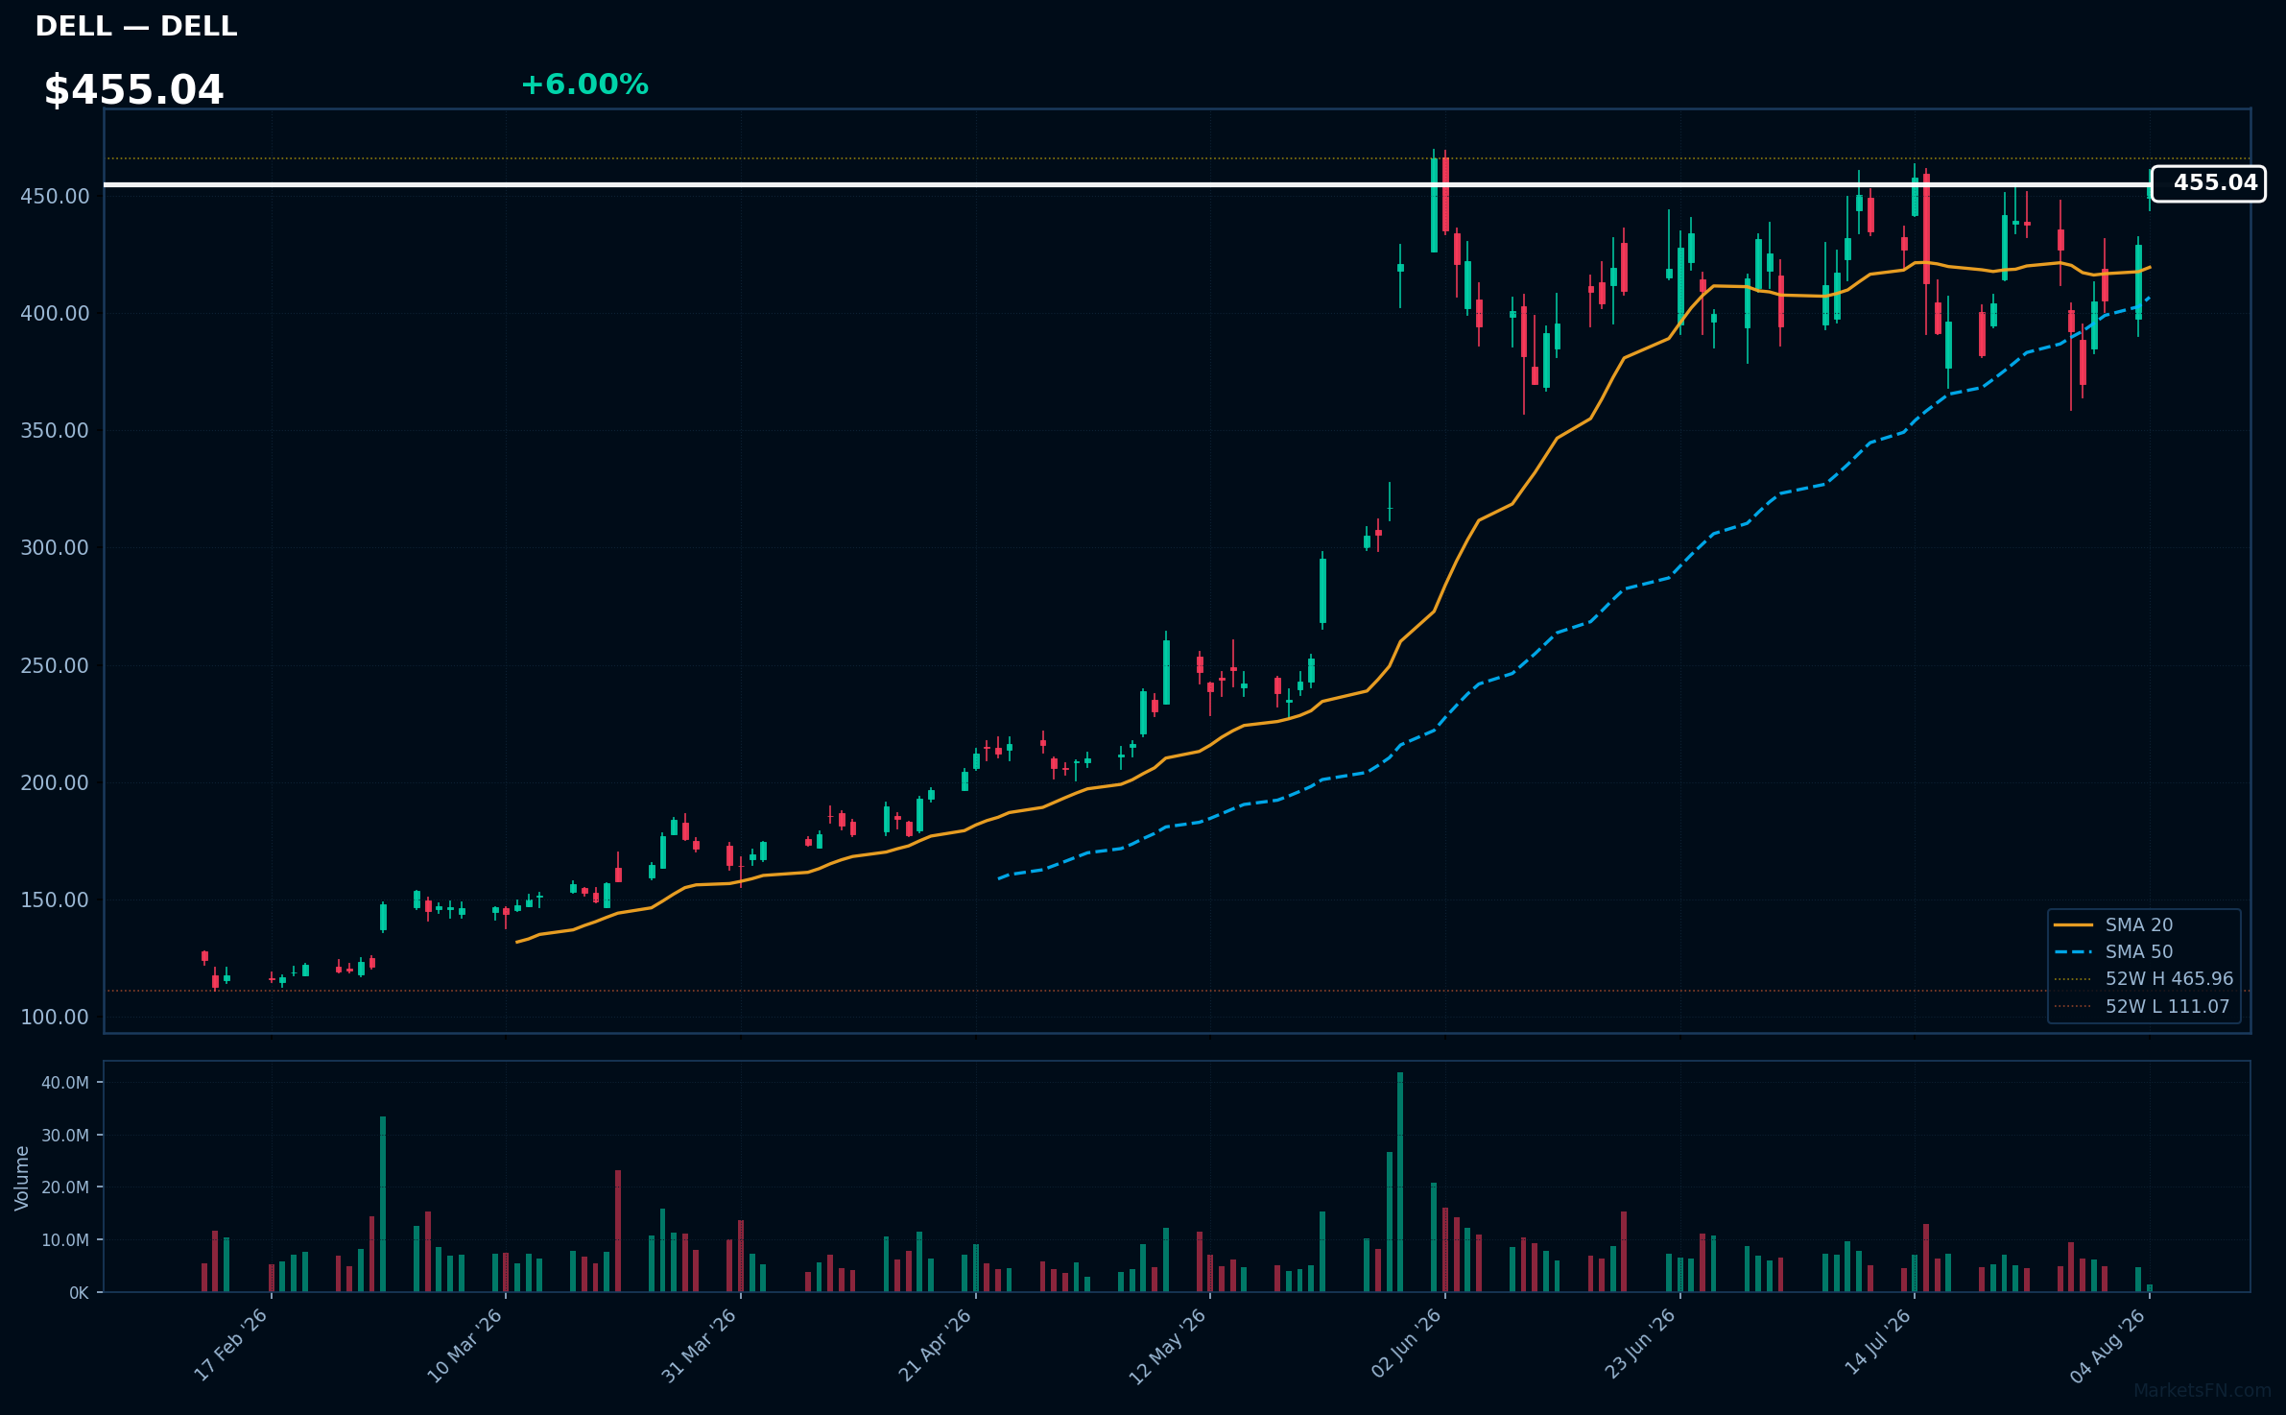The image size is (2286, 1415).
Task: Click the 20.0M volume axis label
Action: pyautogui.click(x=65, y=1187)
